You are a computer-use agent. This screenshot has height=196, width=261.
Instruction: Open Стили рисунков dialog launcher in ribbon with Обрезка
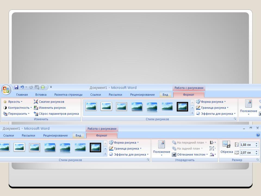148,160
